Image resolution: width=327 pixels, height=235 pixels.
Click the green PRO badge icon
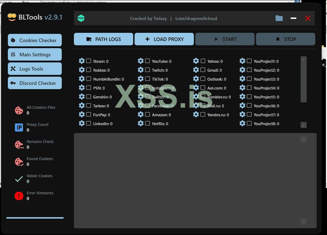(x=81, y=18)
